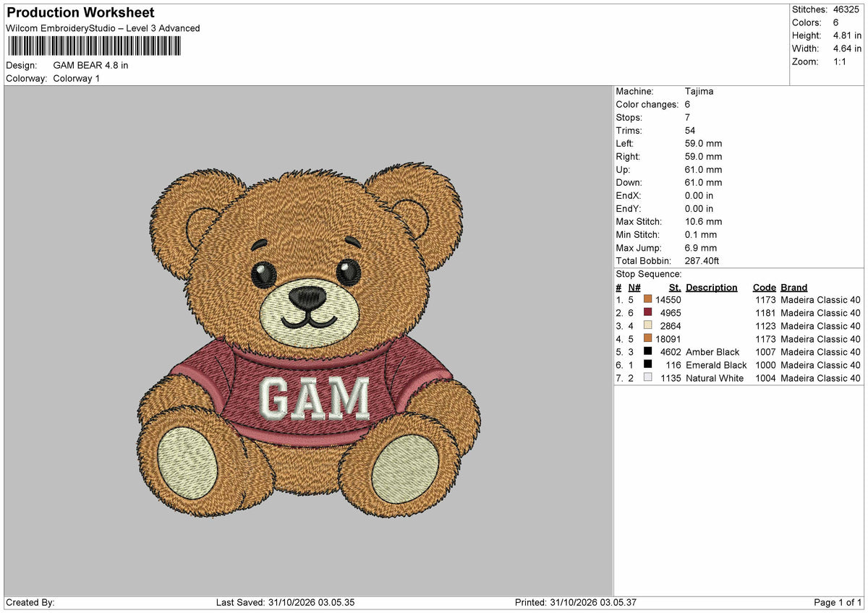The image size is (868, 613).
Task: Click the 'Printed: 31/10/2026 03.05.37' footer text
Action: coord(576,602)
